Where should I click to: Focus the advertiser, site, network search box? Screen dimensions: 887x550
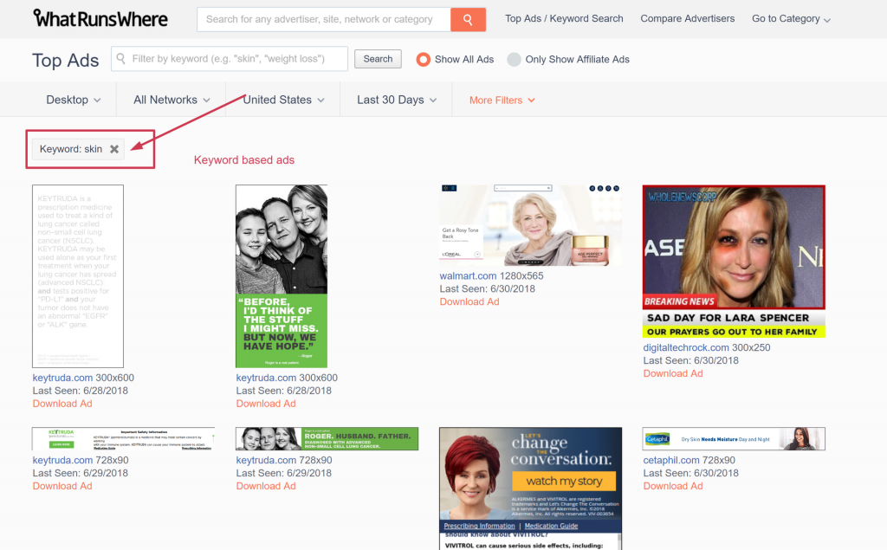point(324,20)
